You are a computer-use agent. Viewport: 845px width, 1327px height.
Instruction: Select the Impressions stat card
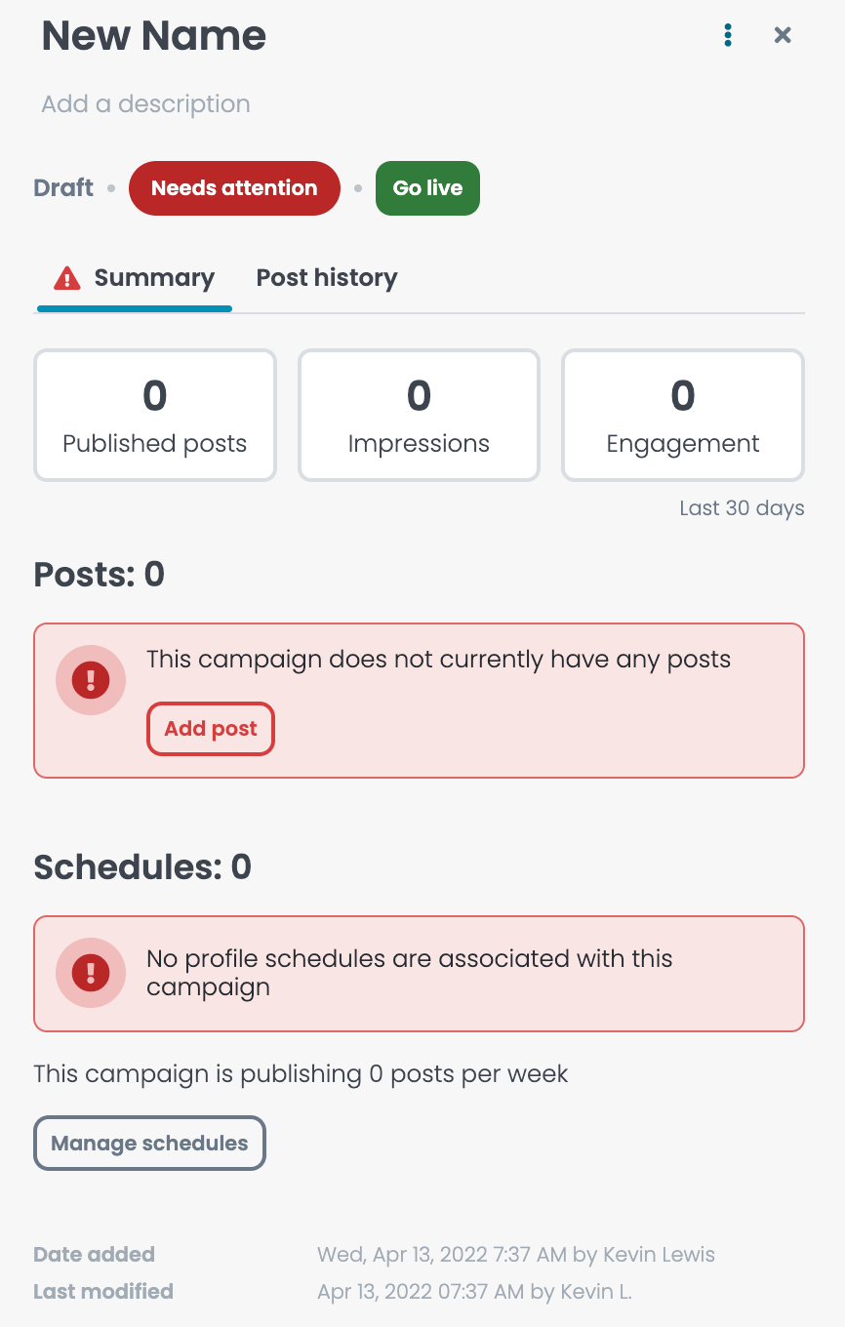pyautogui.click(x=419, y=416)
